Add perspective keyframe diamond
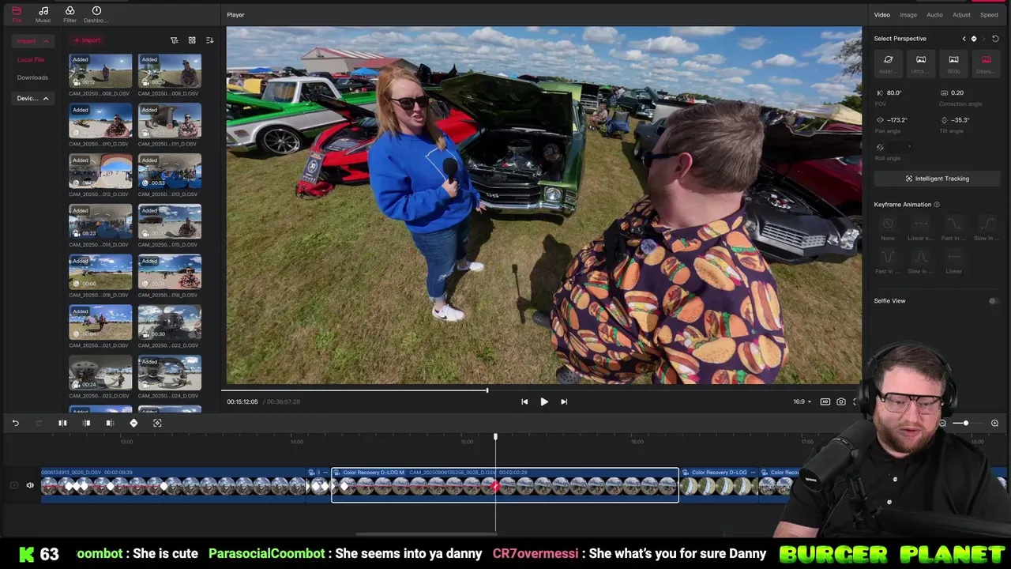Viewport: 1011px width, 569px height. [x=974, y=39]
